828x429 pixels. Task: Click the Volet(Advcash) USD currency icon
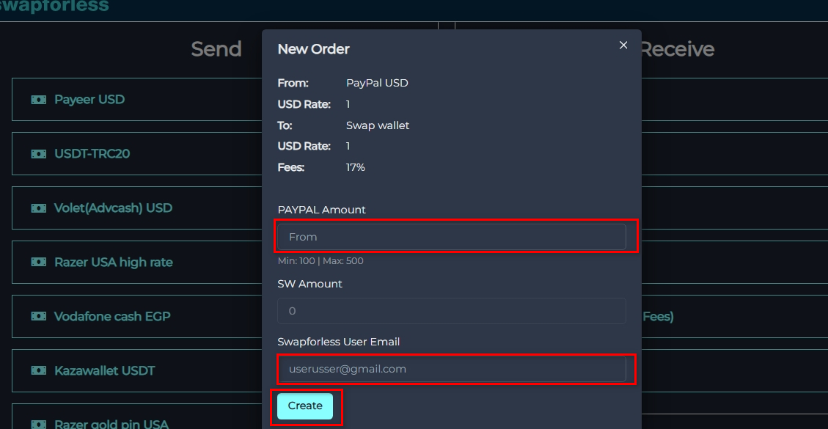point(38,208)
